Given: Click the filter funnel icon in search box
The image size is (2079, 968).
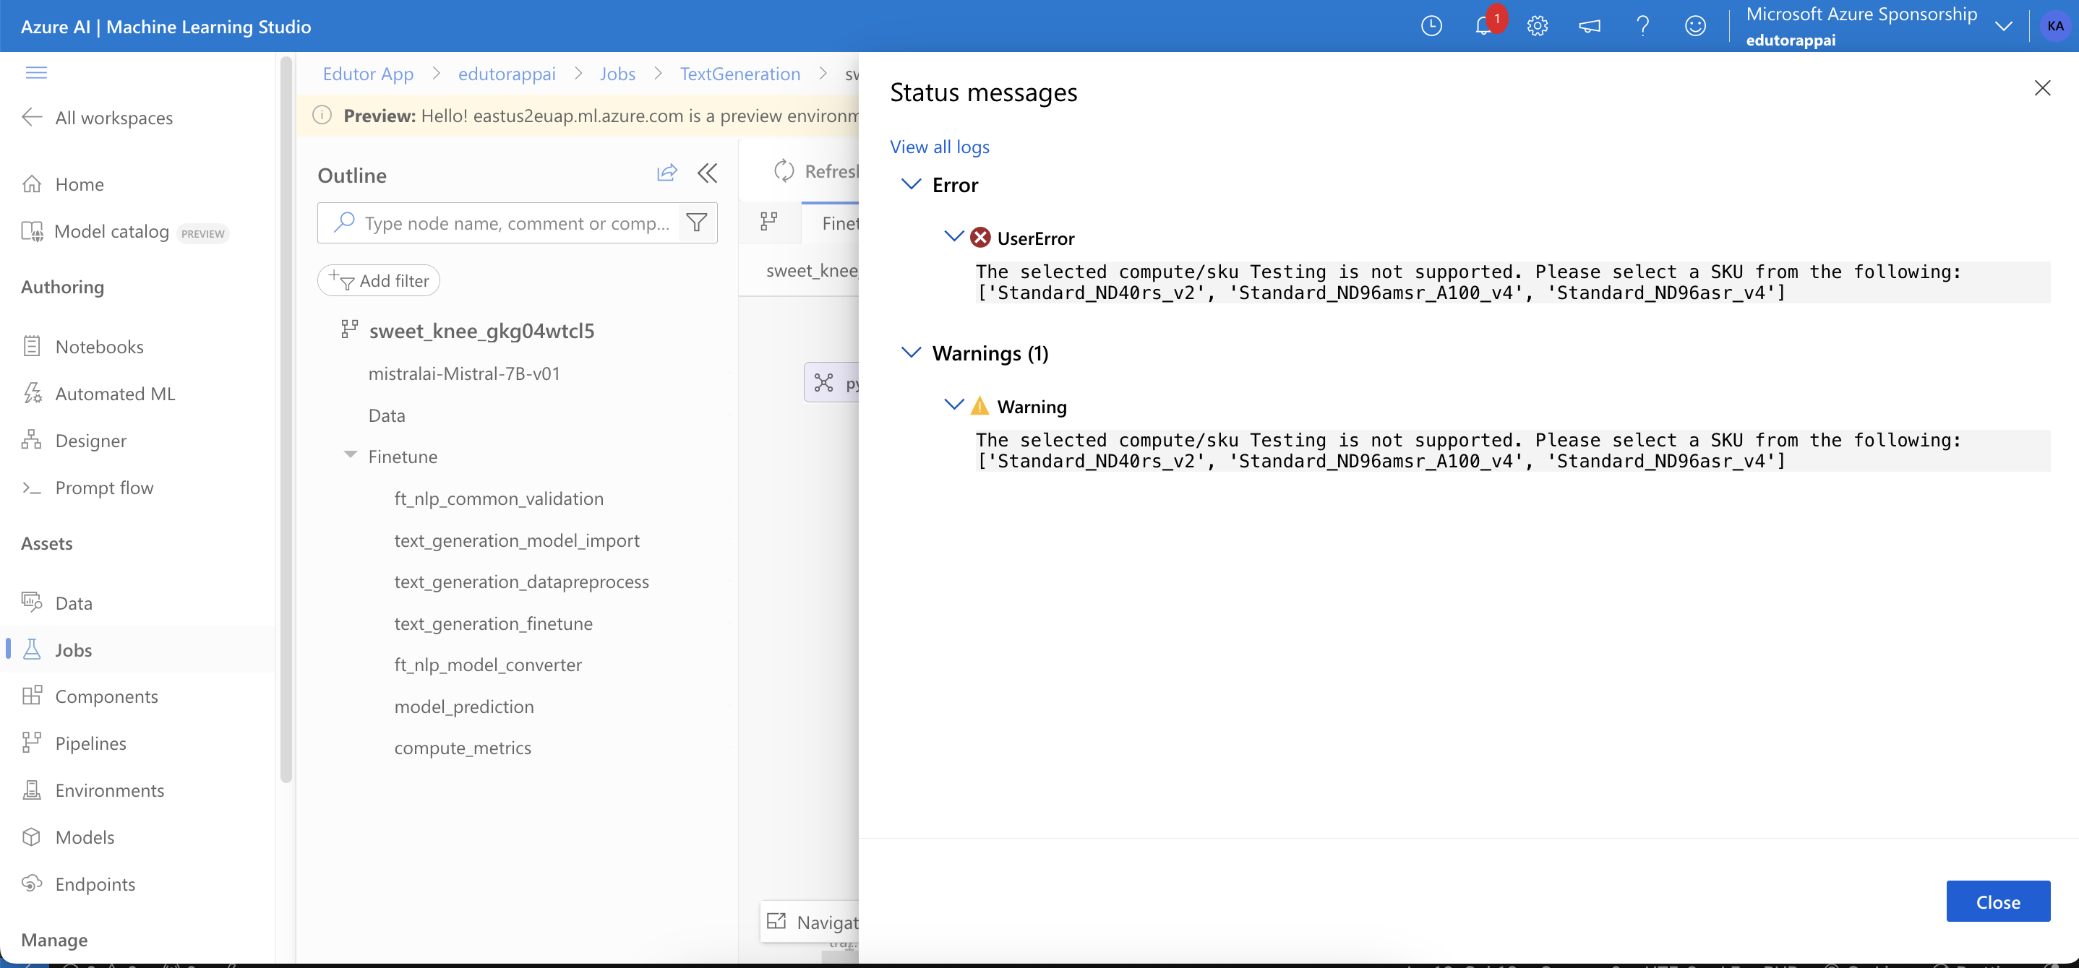Looking at the screenshot, I should [x=697, y=222].
